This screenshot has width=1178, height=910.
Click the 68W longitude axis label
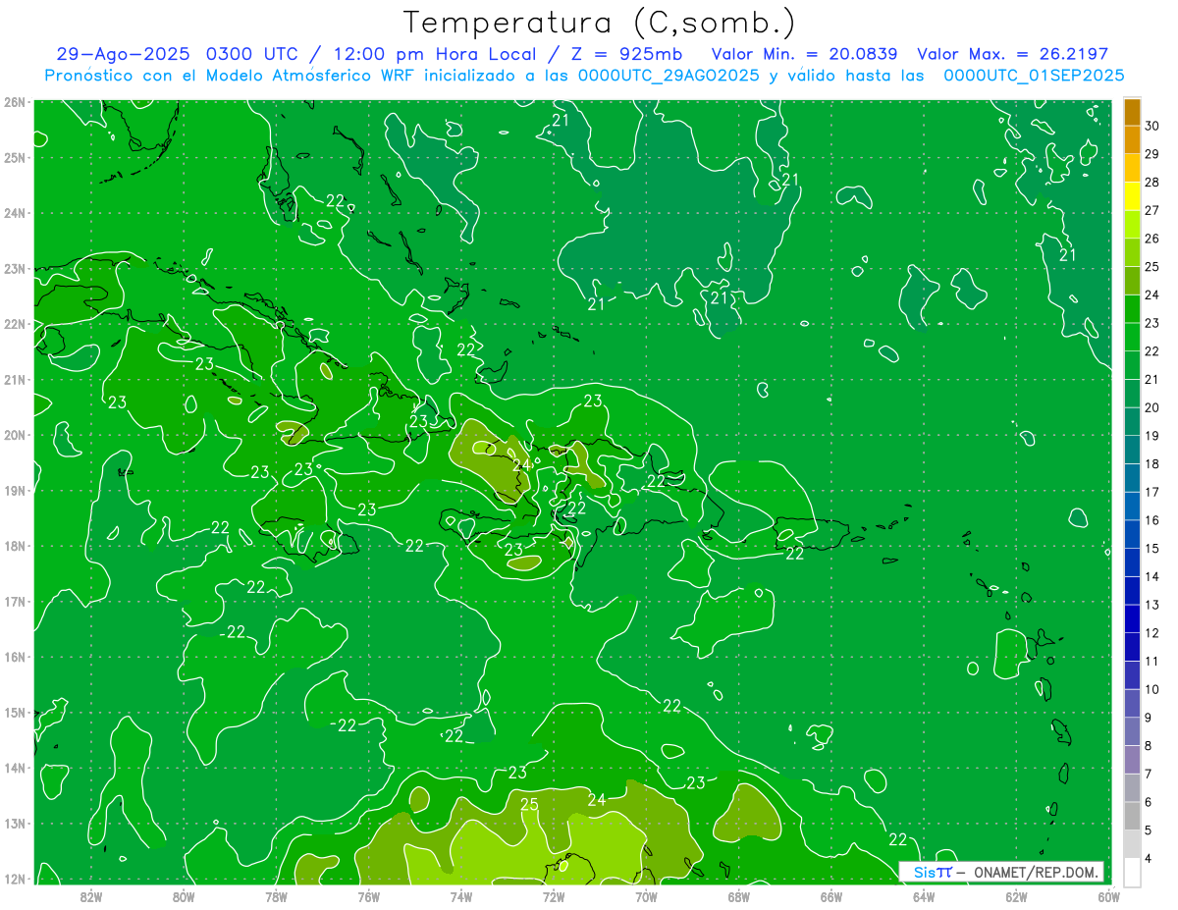pos(738,896)
